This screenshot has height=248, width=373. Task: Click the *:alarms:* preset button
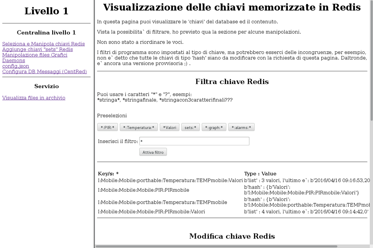pos(241,127)
